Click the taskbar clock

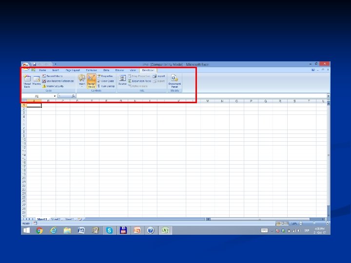[319, 230]
